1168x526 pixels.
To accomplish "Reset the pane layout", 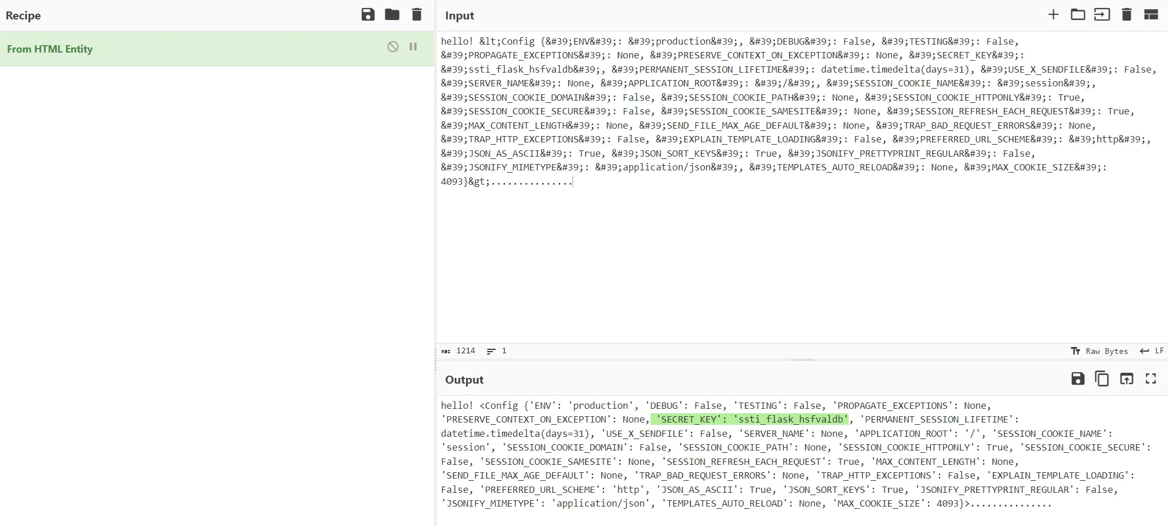I will tap(1151, 15).
